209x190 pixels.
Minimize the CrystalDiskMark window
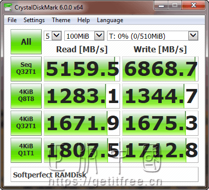coord(161,6)
